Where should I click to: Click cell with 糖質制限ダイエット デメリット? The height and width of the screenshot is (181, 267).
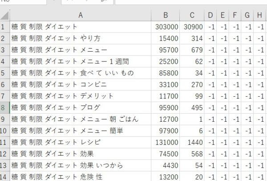coord(81,96)
